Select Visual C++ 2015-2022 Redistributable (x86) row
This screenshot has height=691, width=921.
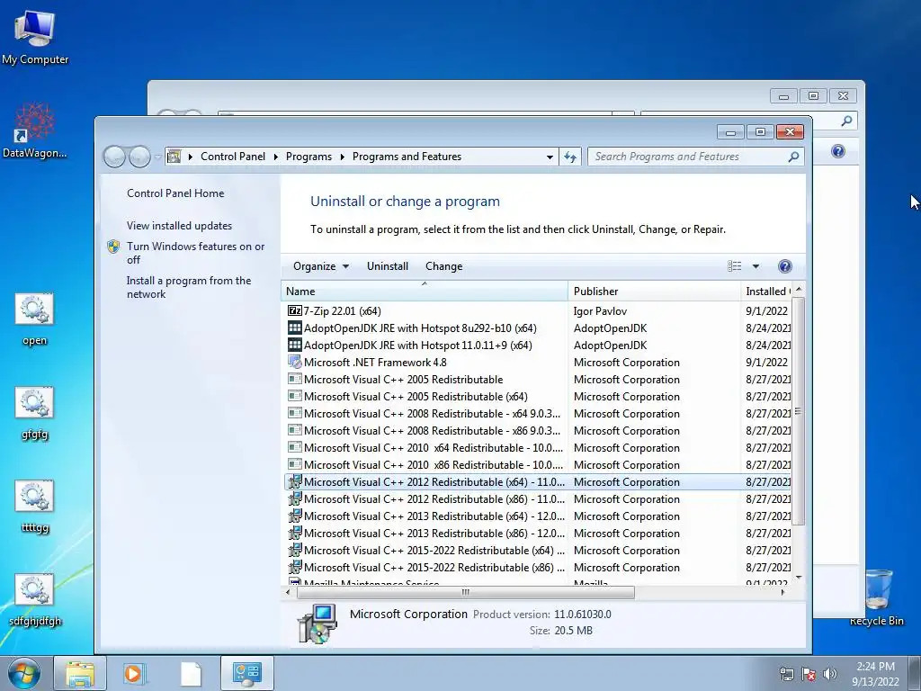(x=537, y=568)
